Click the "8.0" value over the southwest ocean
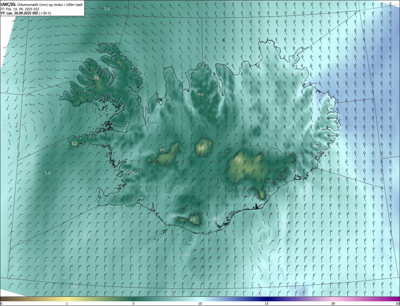This screenshot has width=400, height=306. point(75,287)
